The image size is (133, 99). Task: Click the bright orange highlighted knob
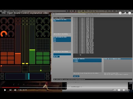(x=4, y=34)
